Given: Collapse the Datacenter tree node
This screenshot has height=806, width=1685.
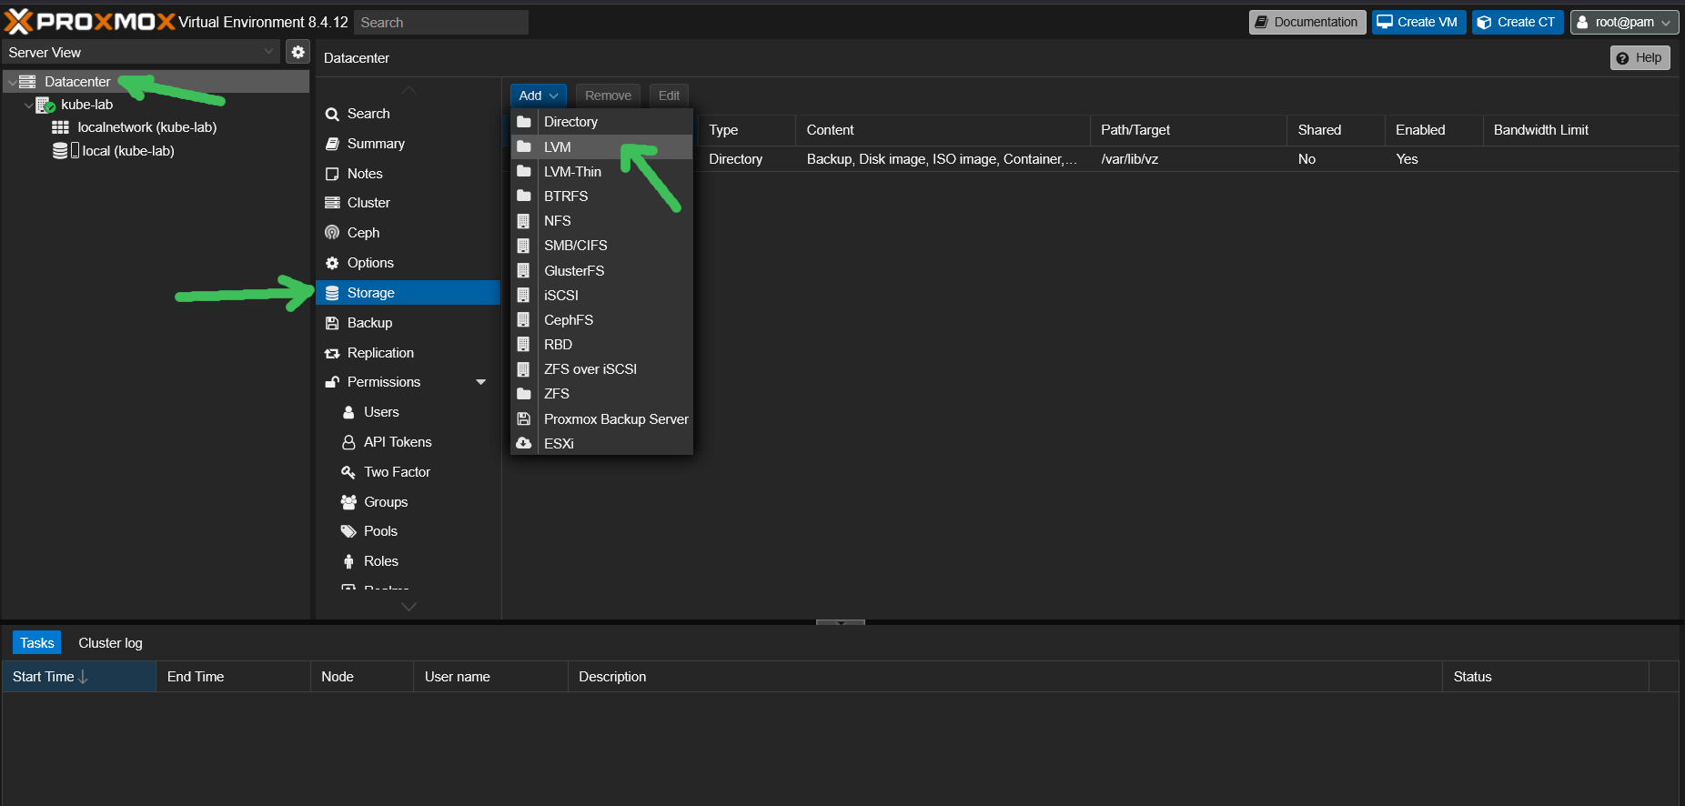Looking at the screenshot, I should coord(12,82).
